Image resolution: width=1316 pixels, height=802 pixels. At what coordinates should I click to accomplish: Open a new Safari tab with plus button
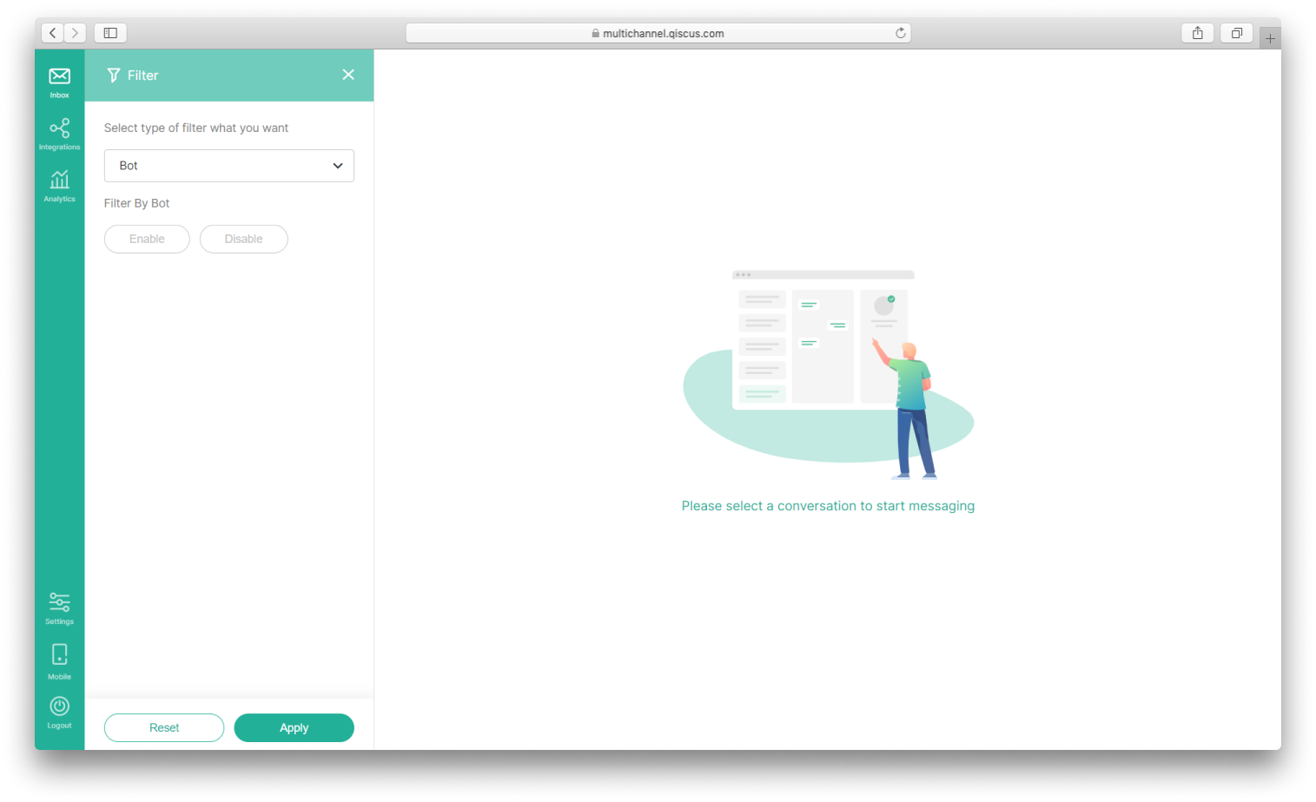click(1270, 38)
